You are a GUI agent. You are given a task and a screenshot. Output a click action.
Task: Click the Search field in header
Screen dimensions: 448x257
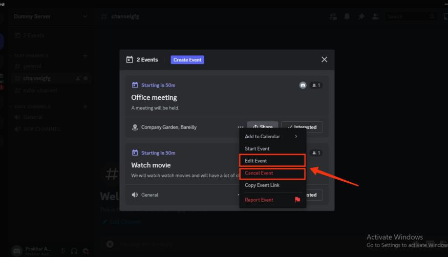tap(410, 16)
